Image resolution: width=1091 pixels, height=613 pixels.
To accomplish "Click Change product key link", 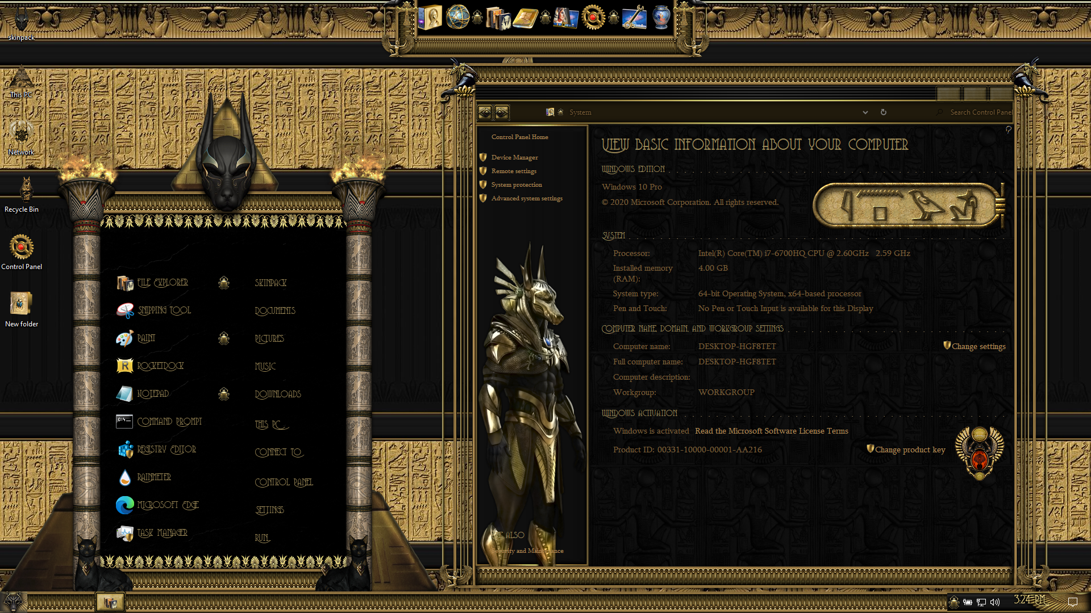I will tap(910, 450).
